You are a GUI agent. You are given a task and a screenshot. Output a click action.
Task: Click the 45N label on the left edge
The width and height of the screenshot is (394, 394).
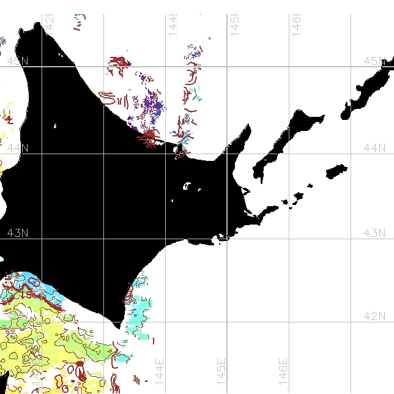tap(18, 61)
